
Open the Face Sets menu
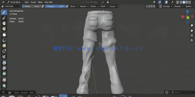(48, 2)
